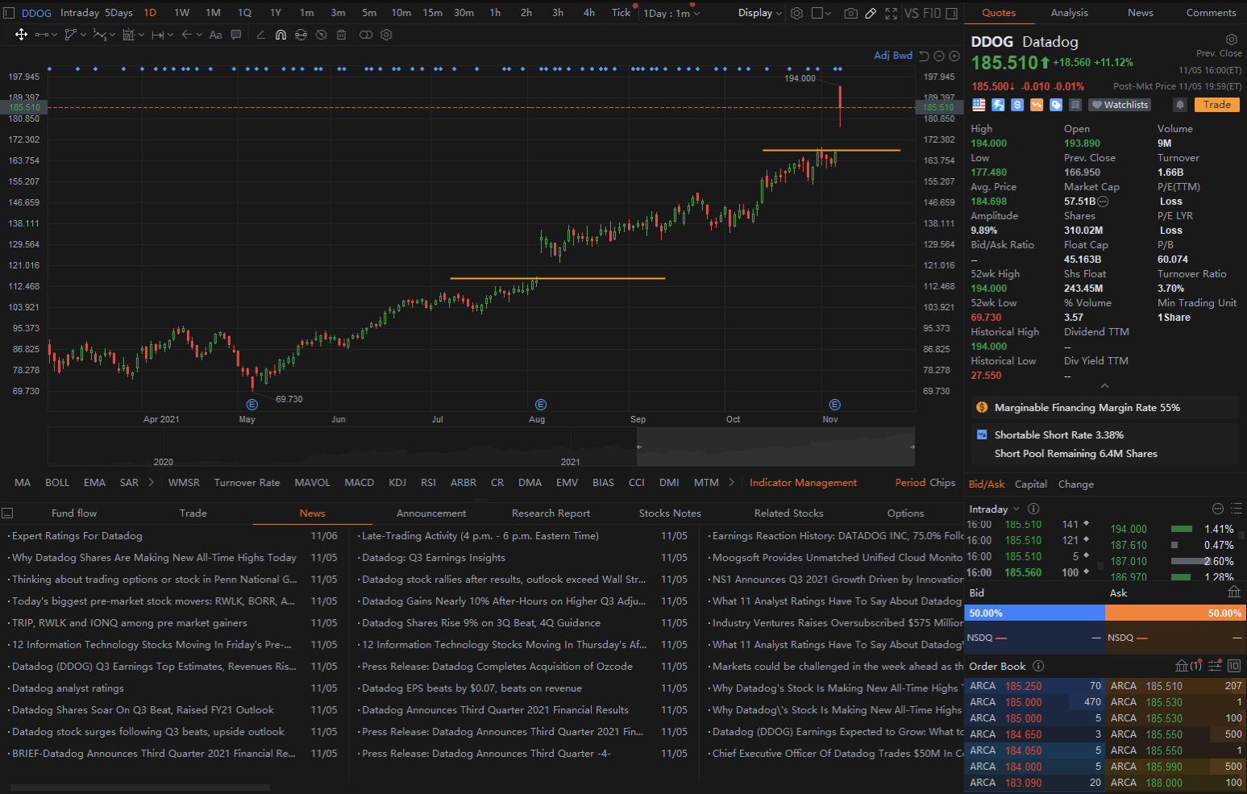Image resolution: width=1247 pixels, height=794 pixels.
Task: Open Indicator Management
Action: click(x=803, y=483)
